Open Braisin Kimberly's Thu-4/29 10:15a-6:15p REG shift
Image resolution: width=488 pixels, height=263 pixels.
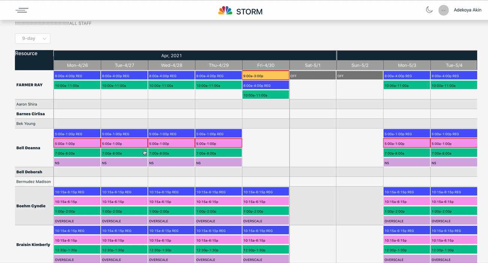(x=219, y=231)
